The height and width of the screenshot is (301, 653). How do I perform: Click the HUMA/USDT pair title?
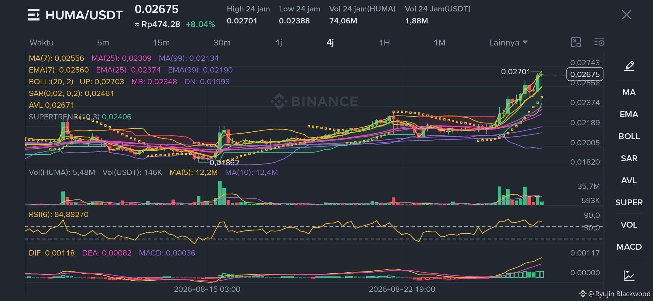coord(84,15)
